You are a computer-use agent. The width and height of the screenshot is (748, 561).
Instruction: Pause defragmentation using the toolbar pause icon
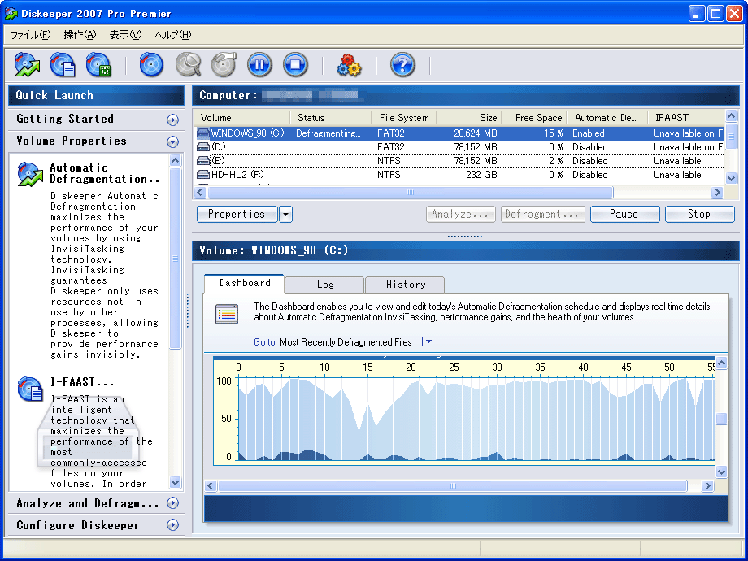tap(259, 64)
